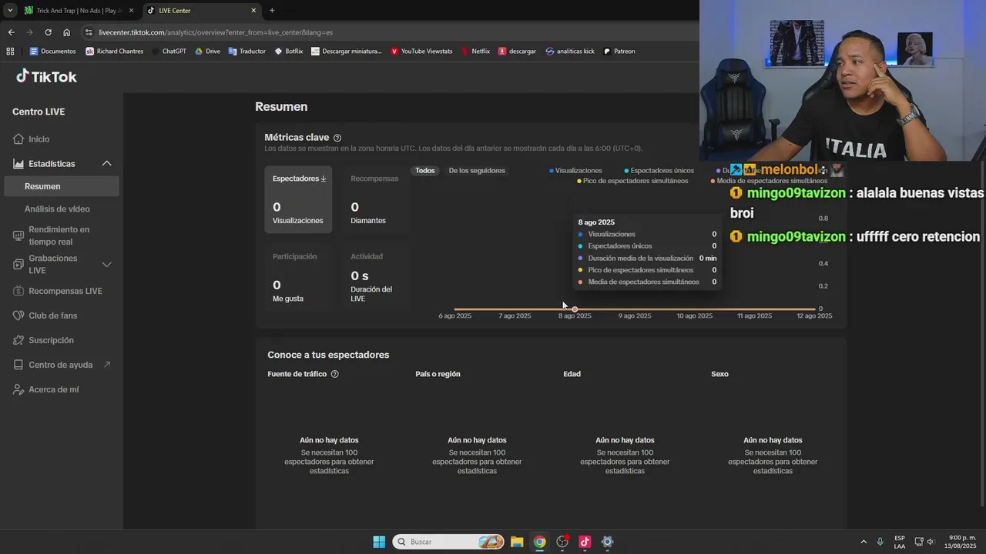Open the tab search dropdown arrow

10,11
